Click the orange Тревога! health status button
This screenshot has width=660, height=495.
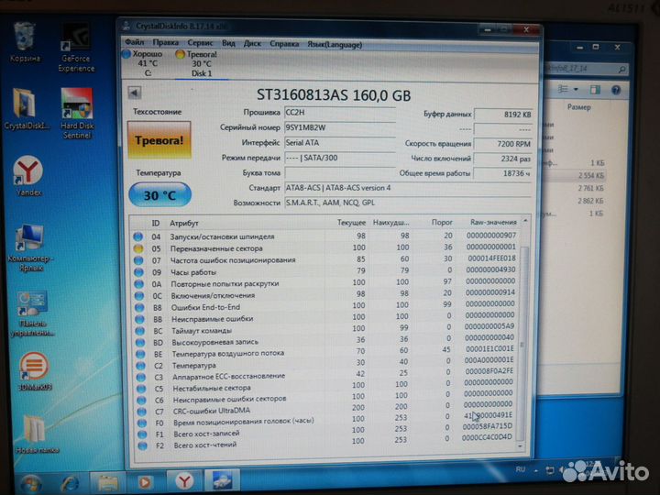click(159, 140)
